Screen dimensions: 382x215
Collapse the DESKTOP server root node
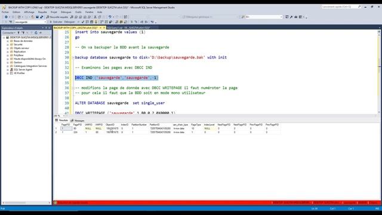(4, 38)
